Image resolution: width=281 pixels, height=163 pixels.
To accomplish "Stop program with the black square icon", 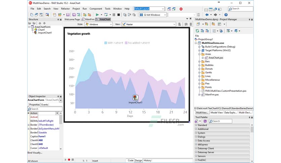I will (118, 15).
